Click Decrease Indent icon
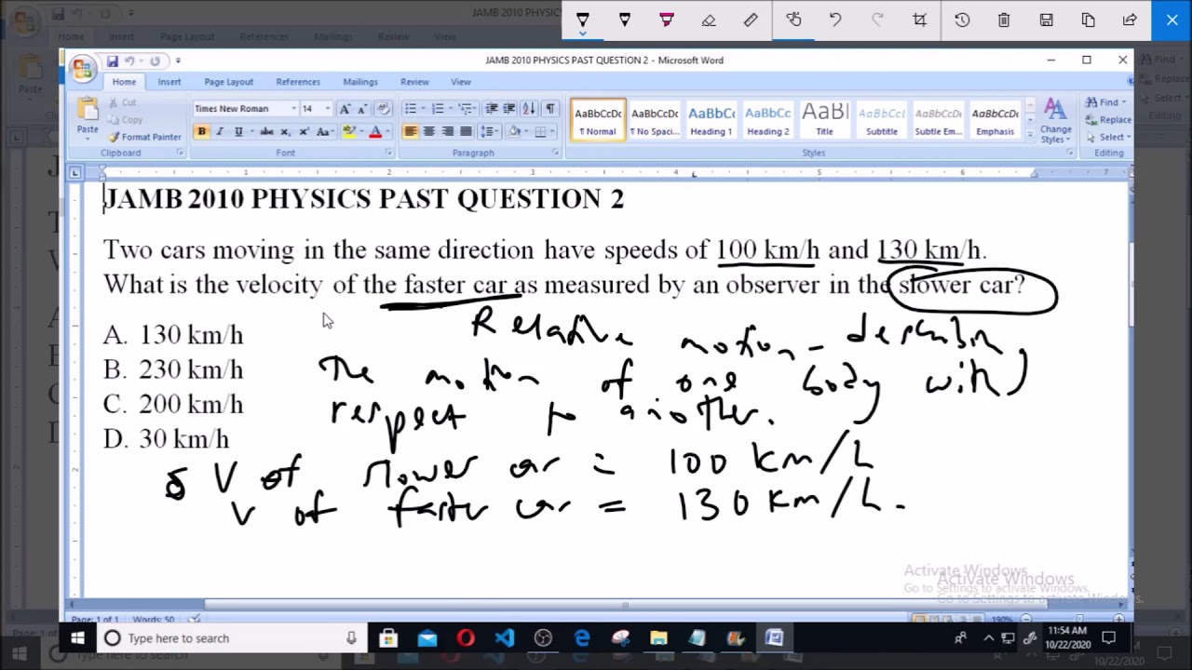 492,109
